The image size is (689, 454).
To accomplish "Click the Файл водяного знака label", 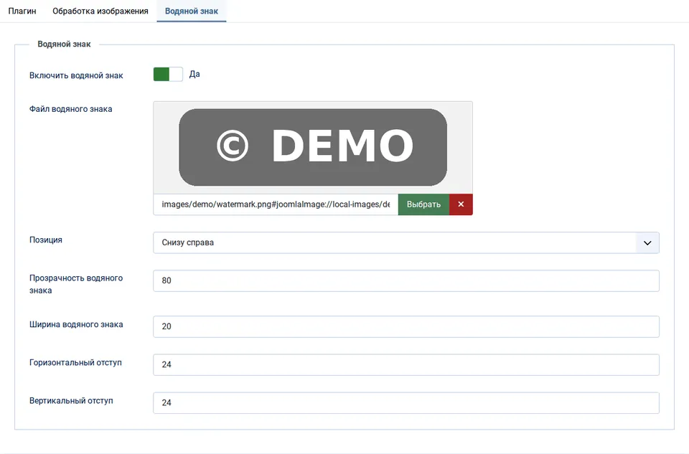I will click(x=71, y=109).
